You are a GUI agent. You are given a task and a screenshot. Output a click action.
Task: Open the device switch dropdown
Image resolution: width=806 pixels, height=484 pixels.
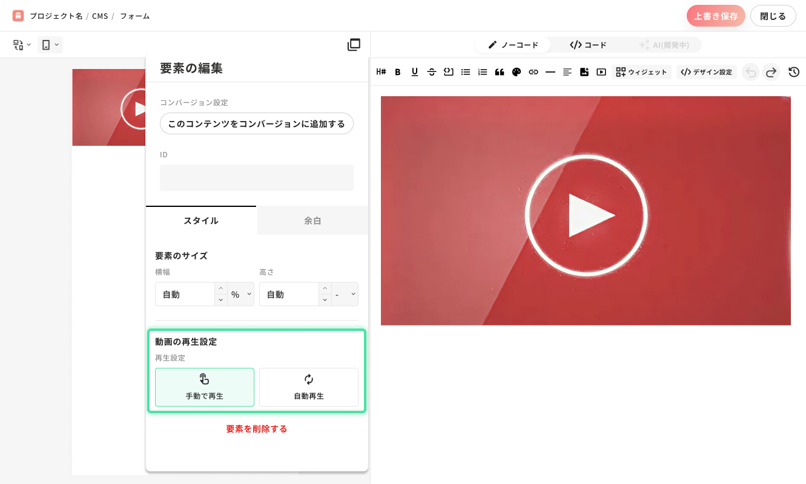point(22,45)
